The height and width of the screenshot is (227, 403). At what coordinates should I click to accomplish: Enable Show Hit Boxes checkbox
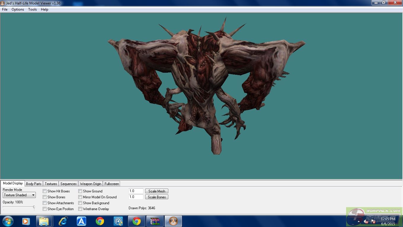[x=44, y=191]
